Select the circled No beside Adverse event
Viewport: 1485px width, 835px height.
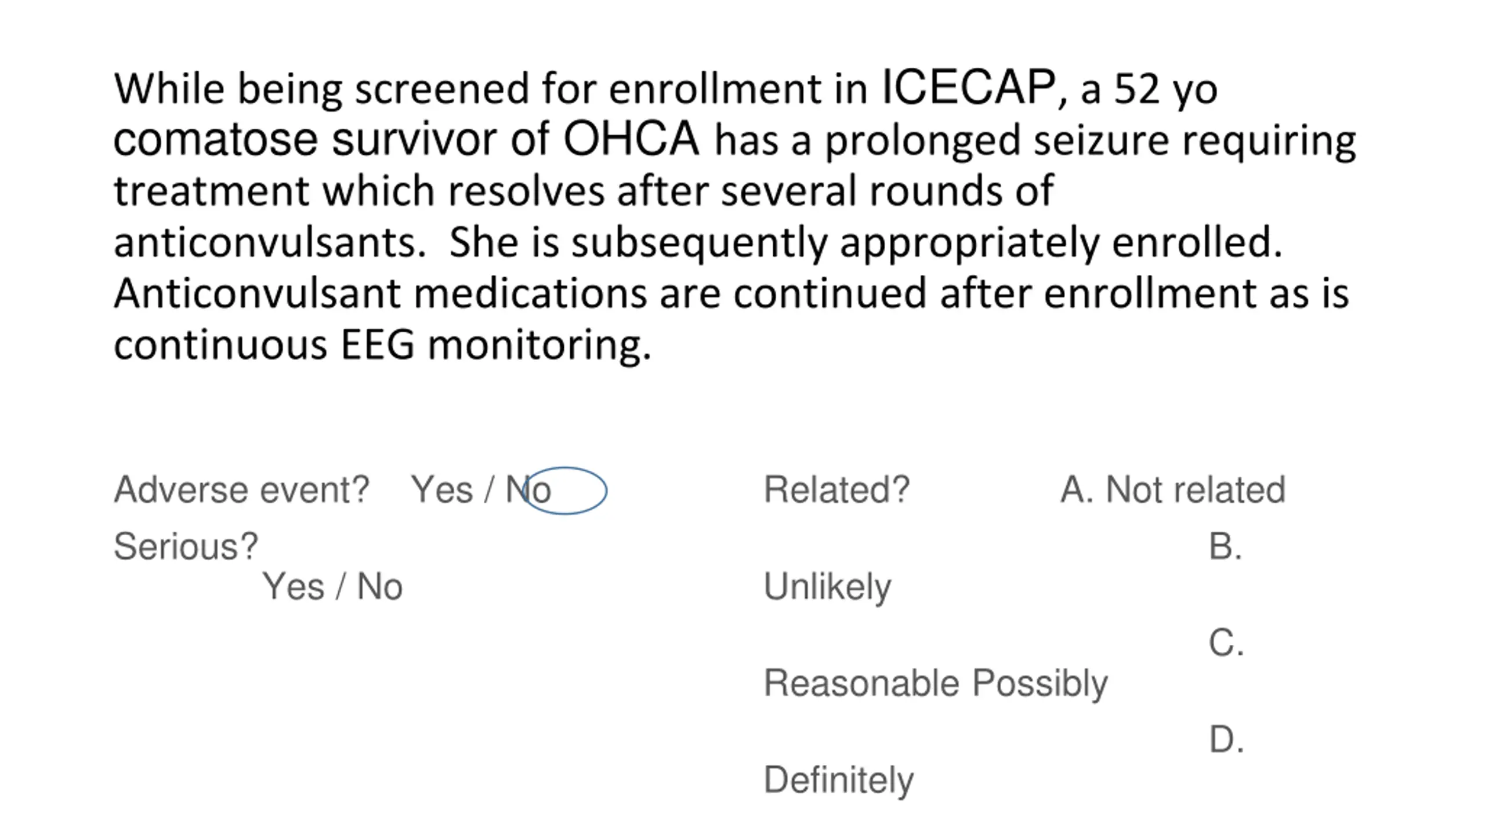(x=528, y=490)
